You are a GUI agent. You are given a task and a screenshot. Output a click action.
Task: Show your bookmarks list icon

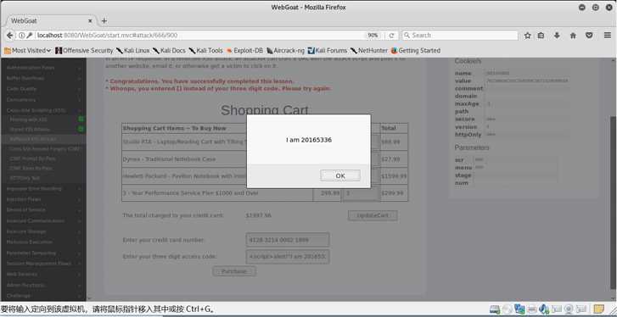point(541,36)
